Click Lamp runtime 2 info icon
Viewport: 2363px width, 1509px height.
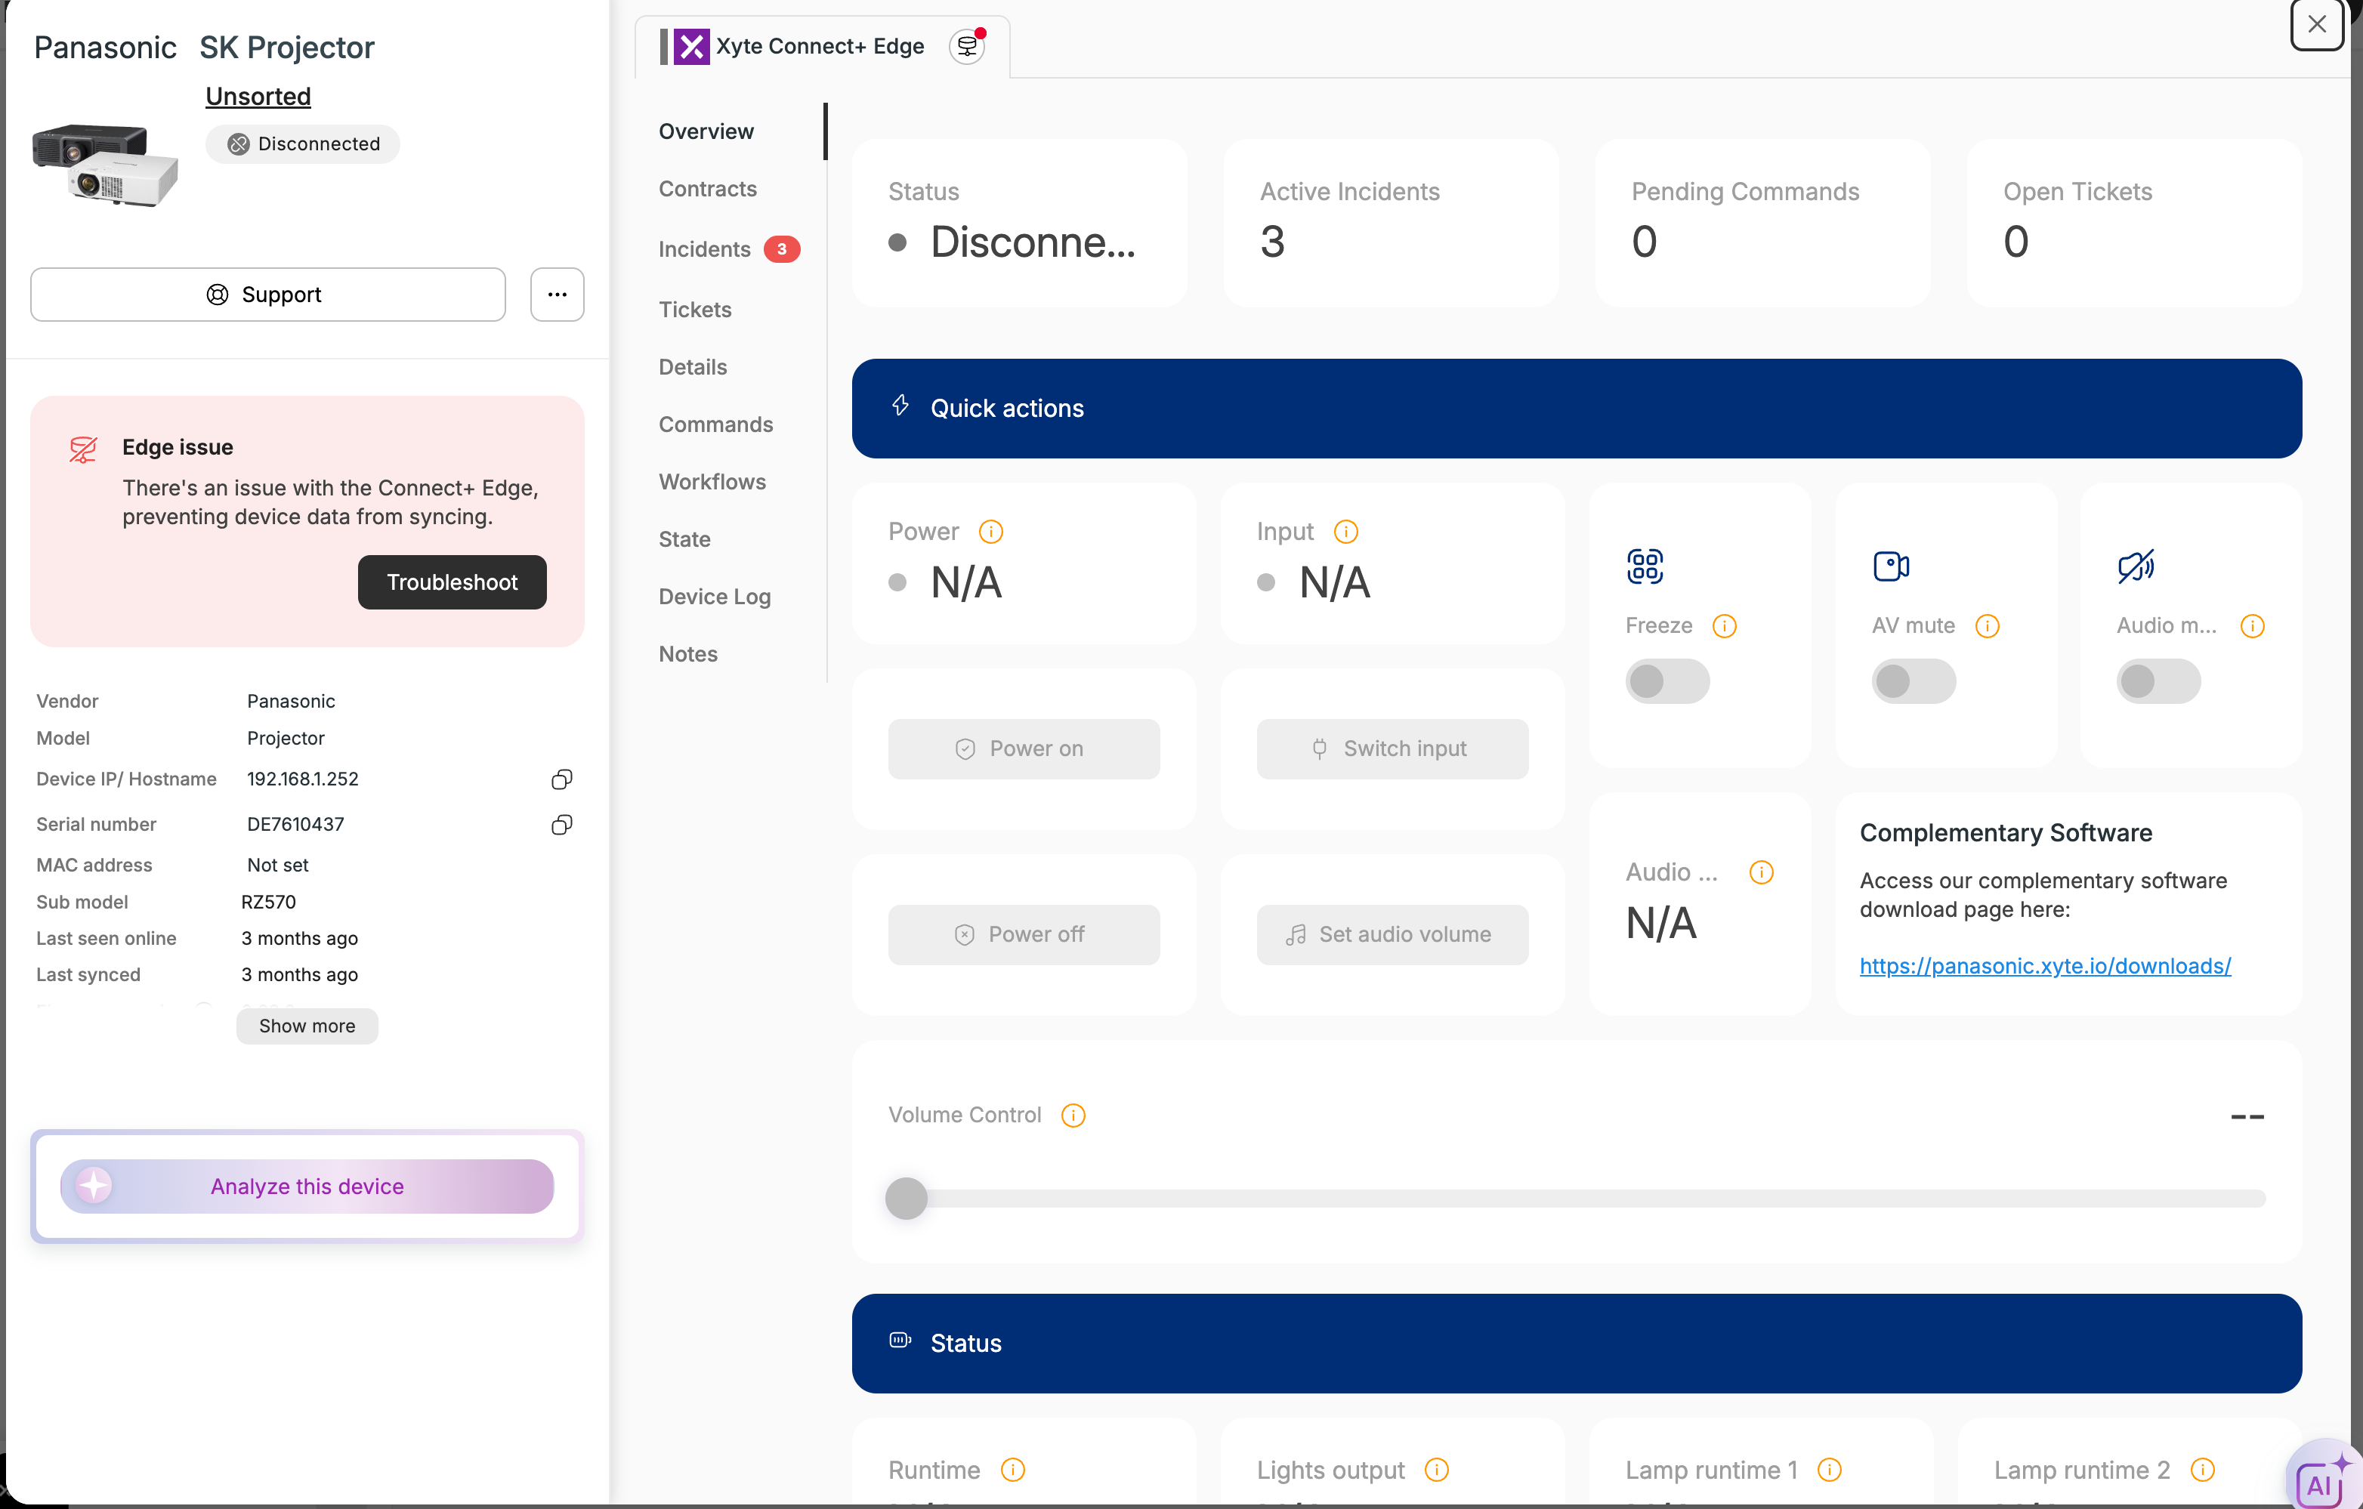click(2203, 1470)
